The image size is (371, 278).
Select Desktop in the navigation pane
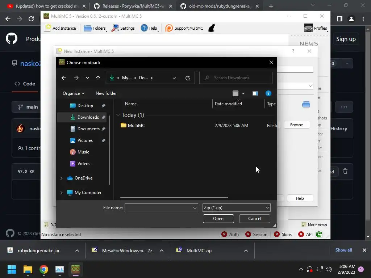82,106
